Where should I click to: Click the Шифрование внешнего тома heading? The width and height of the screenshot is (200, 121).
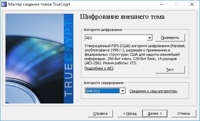[x=122, y=17]
